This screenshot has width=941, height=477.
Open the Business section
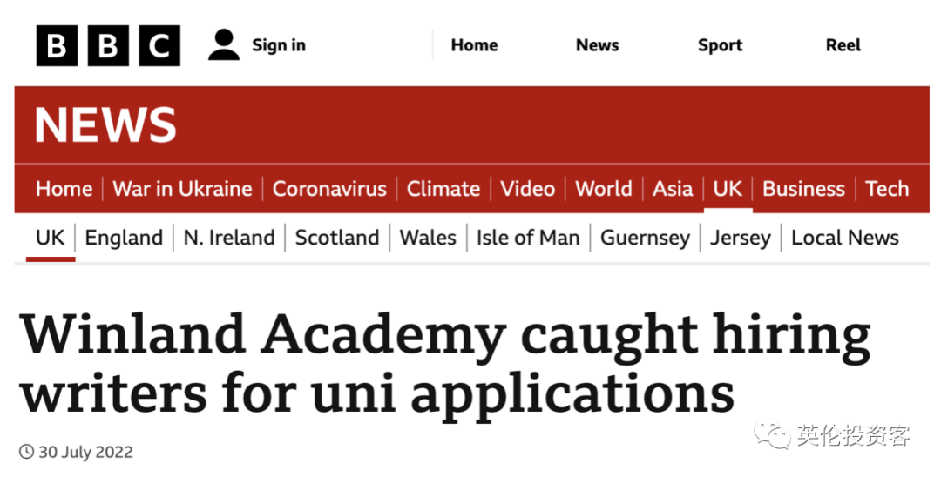(803, 189)
